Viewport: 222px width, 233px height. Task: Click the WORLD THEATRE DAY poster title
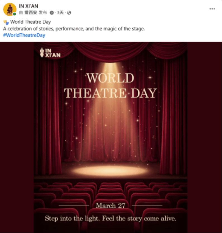coord(110,85)
